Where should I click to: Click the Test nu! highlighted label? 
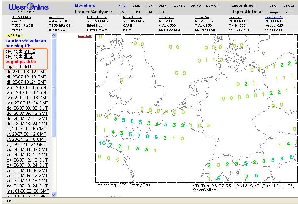14,35
